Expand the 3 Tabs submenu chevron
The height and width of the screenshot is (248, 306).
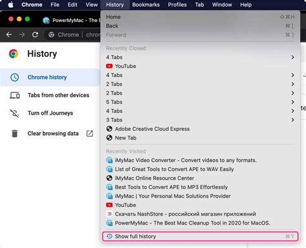tap(292, 120)
